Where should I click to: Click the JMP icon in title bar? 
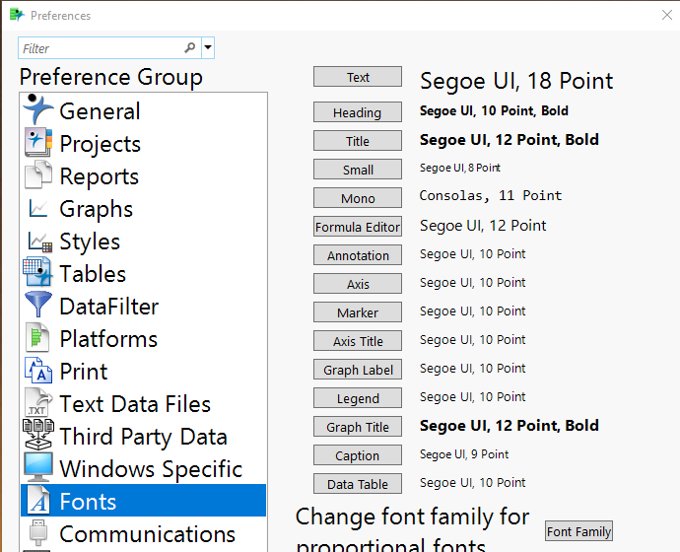click(x=17, y=15)
